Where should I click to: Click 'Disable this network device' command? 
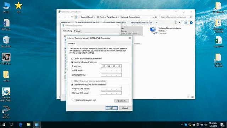87,23
